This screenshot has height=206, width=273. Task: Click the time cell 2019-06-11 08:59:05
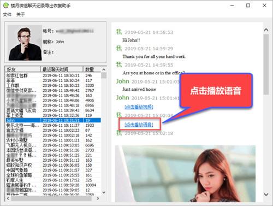click(x=61, y=190)
